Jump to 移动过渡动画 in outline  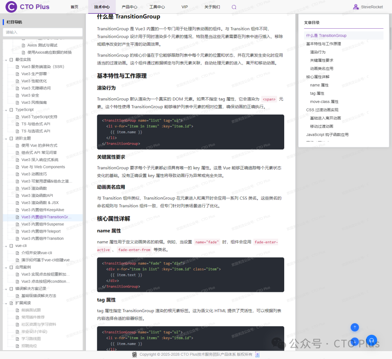(322, 127)
